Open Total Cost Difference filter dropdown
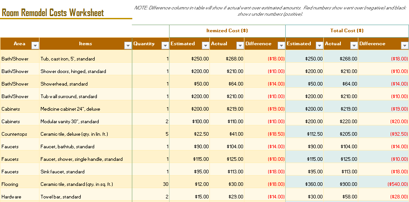 point(405,46)
